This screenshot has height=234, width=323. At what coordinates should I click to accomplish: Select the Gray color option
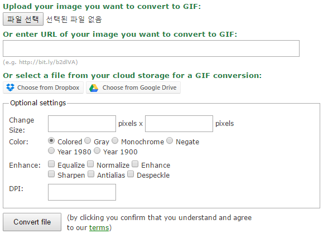[x=88, y=141]
